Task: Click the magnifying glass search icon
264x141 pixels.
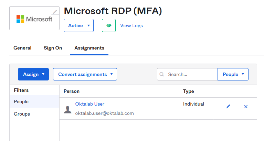Action: click(162, 74)
